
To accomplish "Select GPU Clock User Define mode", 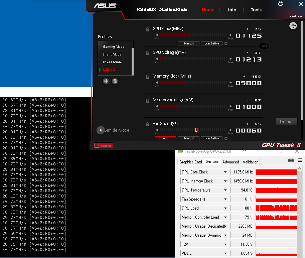I will (211, 43).
